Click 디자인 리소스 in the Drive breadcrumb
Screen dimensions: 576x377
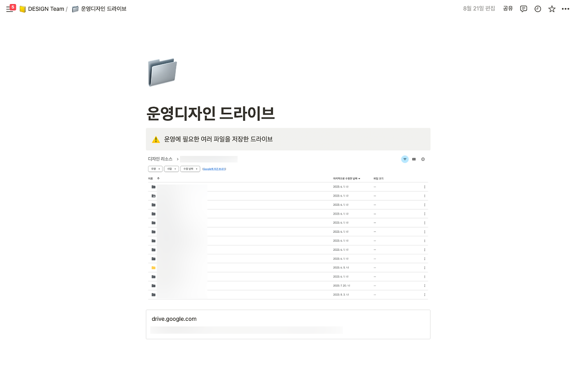pos(160,159)
